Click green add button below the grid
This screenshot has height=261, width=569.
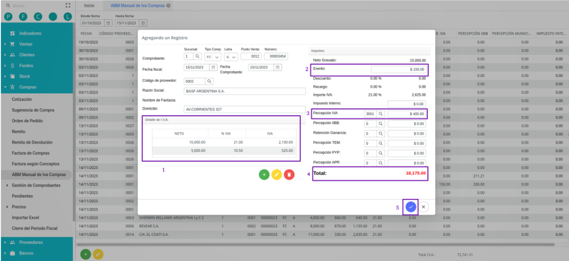point(85,254)
